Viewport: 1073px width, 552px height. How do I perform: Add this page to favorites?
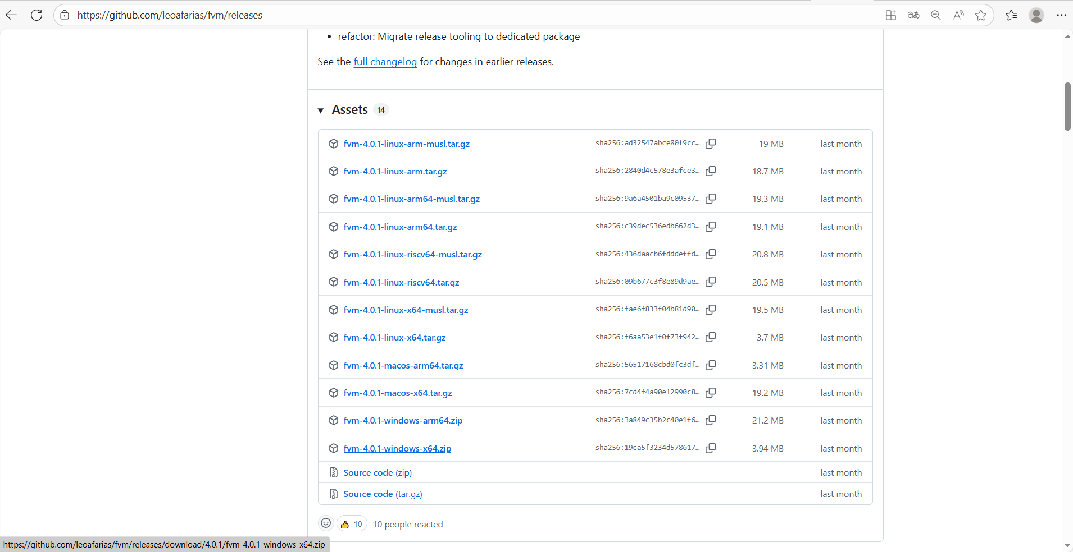click(x=981, y=15)
